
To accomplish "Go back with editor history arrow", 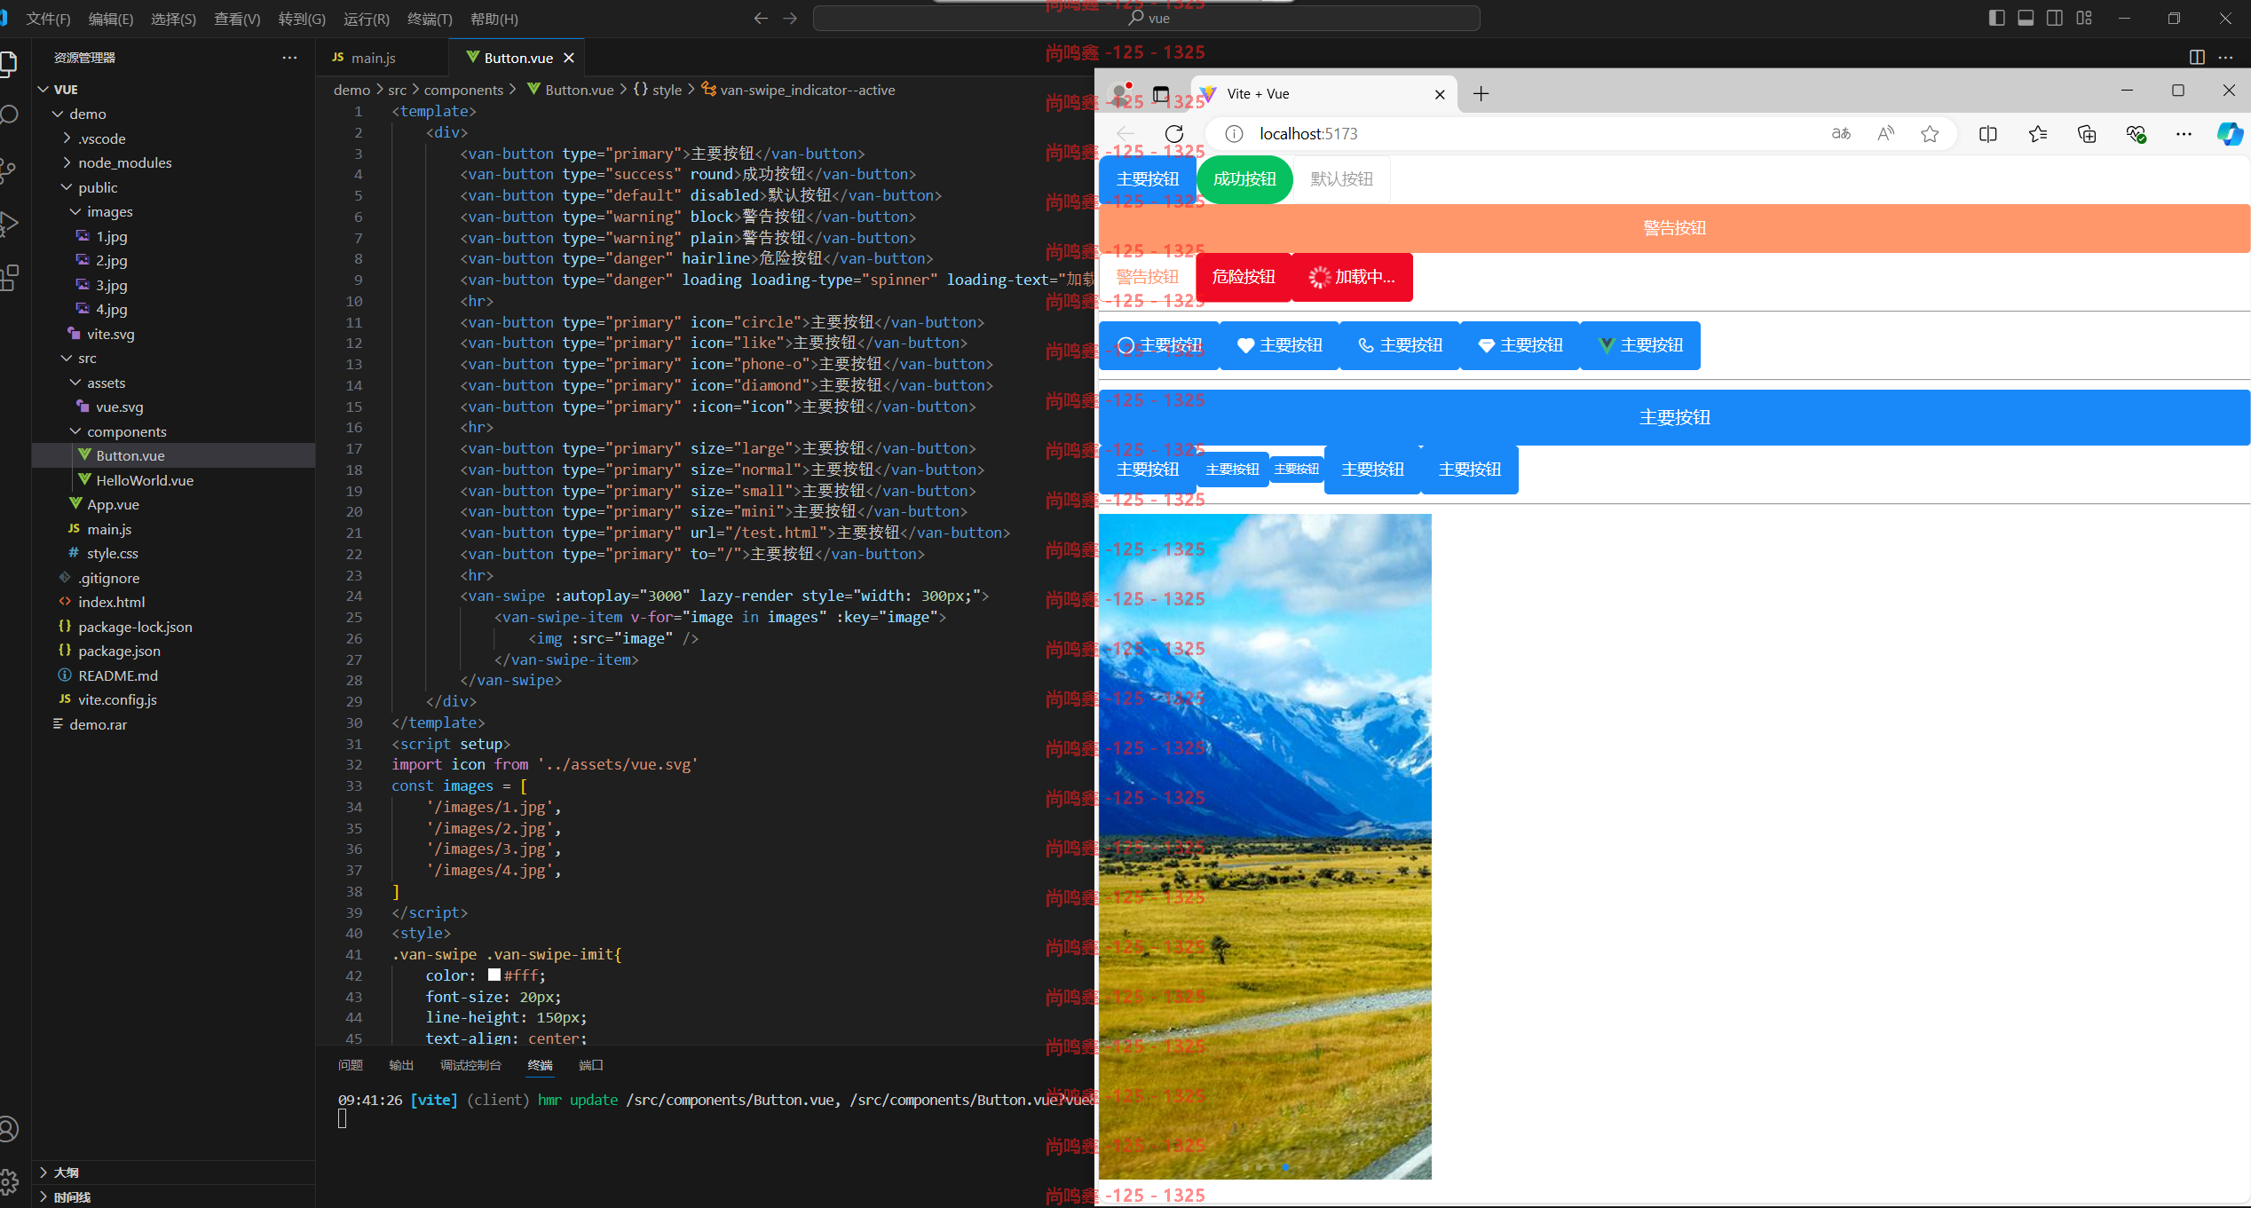I will point(761,19).
